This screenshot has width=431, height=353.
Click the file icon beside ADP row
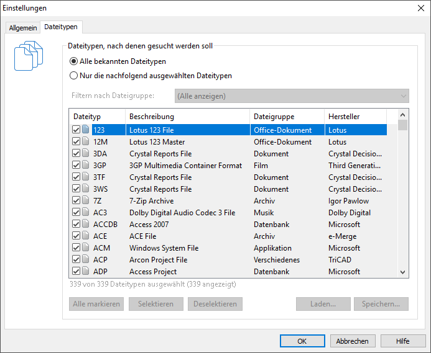tap(86, 272)
